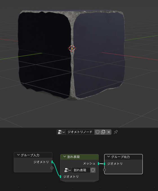Open the node tree browse dropdown in header

click(61, 132)
